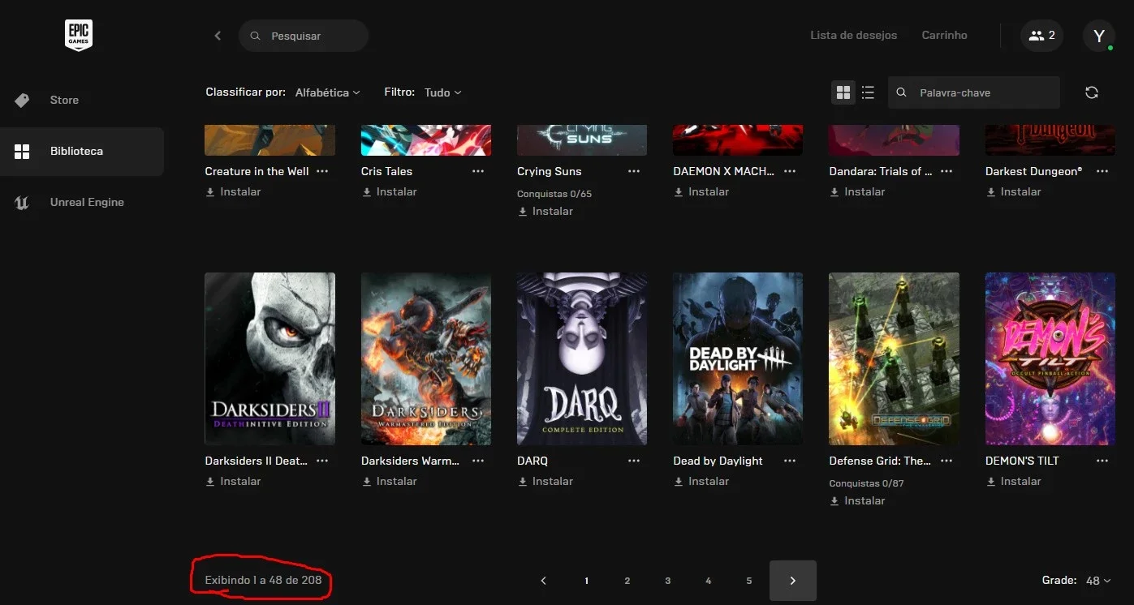This screenshot has height=605, width=1134.
Task: Open options for DAEMON X MACHINA
Action: [x=790, y=171]
